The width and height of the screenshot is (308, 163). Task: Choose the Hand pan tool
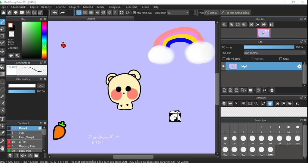pyautogui.click(x=2, y=148)
